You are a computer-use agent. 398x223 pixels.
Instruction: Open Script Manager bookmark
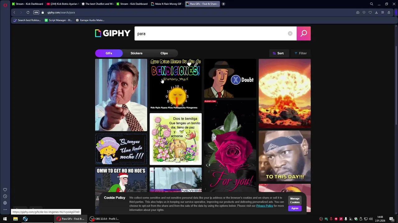coord(58,20)
